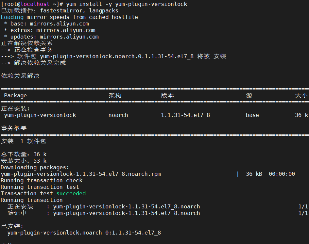Viewport: 309px width, 244px height.
Task: Click the green "succeeded" text
Action: [71, 193]
